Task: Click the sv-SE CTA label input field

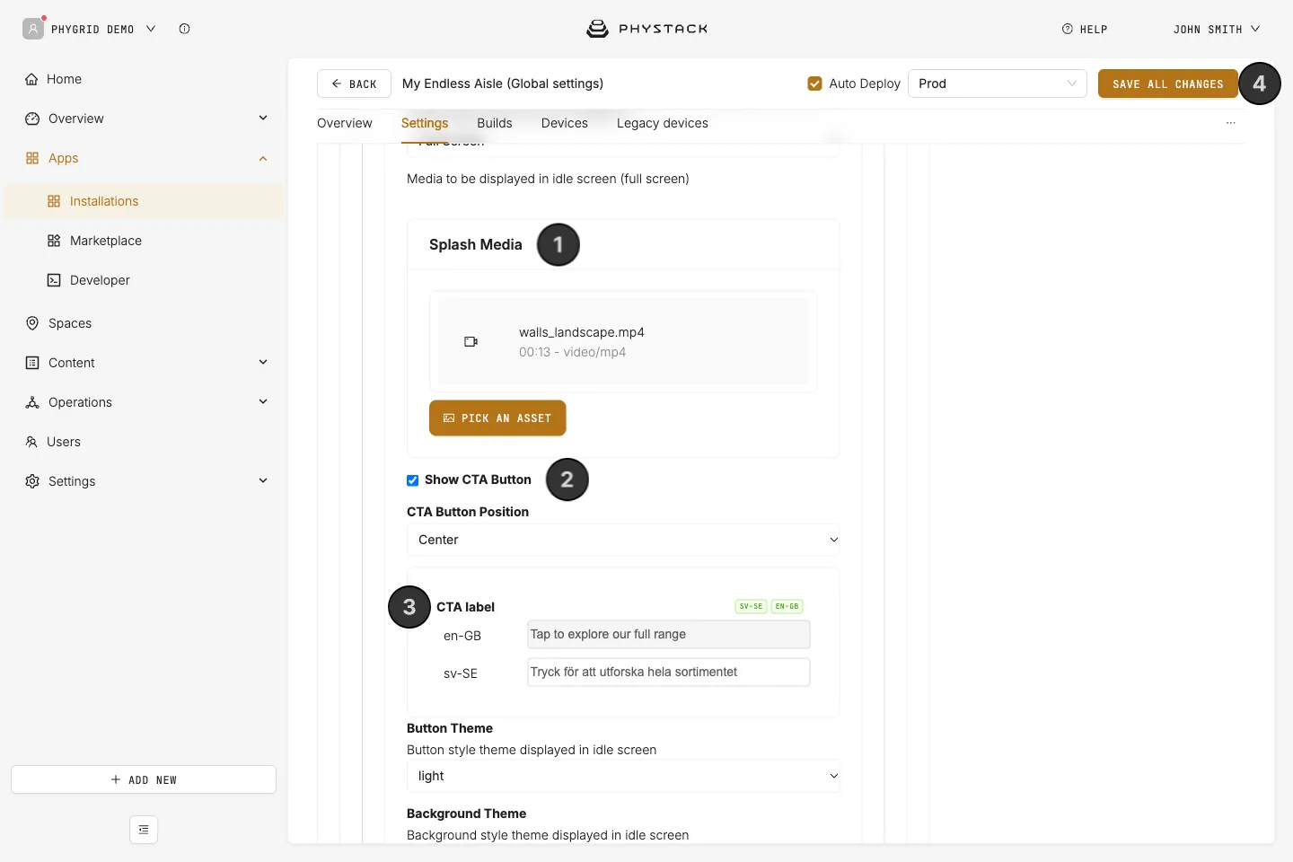Action: tap(669, 673)
